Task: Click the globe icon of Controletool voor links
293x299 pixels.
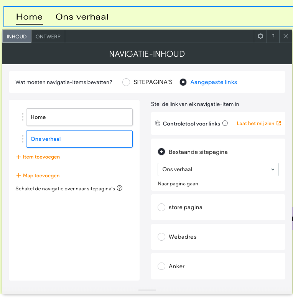Action: [x=158, y=124]
